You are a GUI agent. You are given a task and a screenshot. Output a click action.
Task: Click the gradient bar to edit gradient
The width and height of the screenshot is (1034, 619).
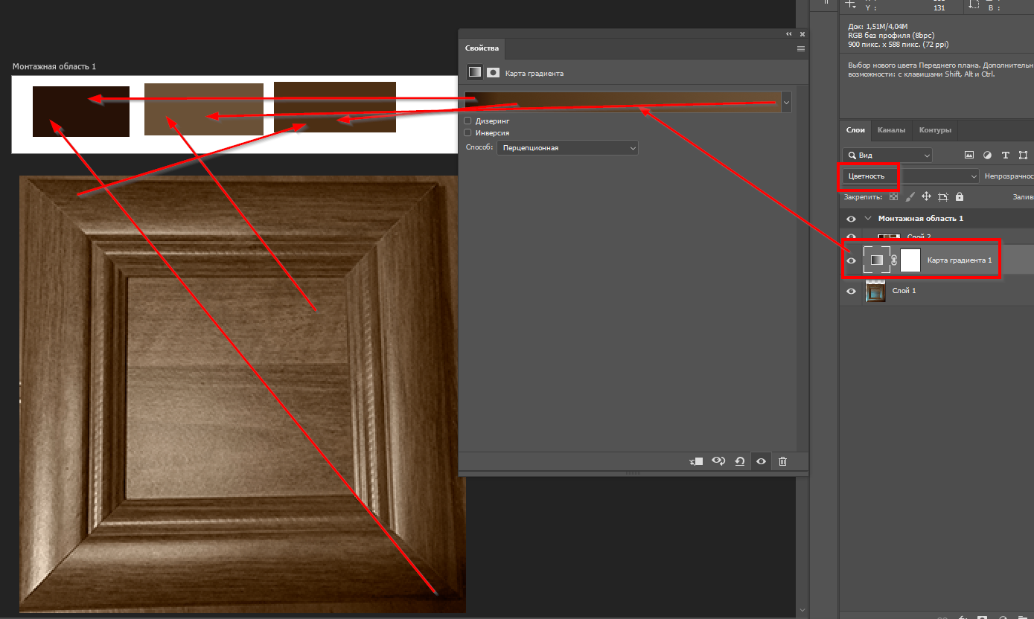pos(622,102)
